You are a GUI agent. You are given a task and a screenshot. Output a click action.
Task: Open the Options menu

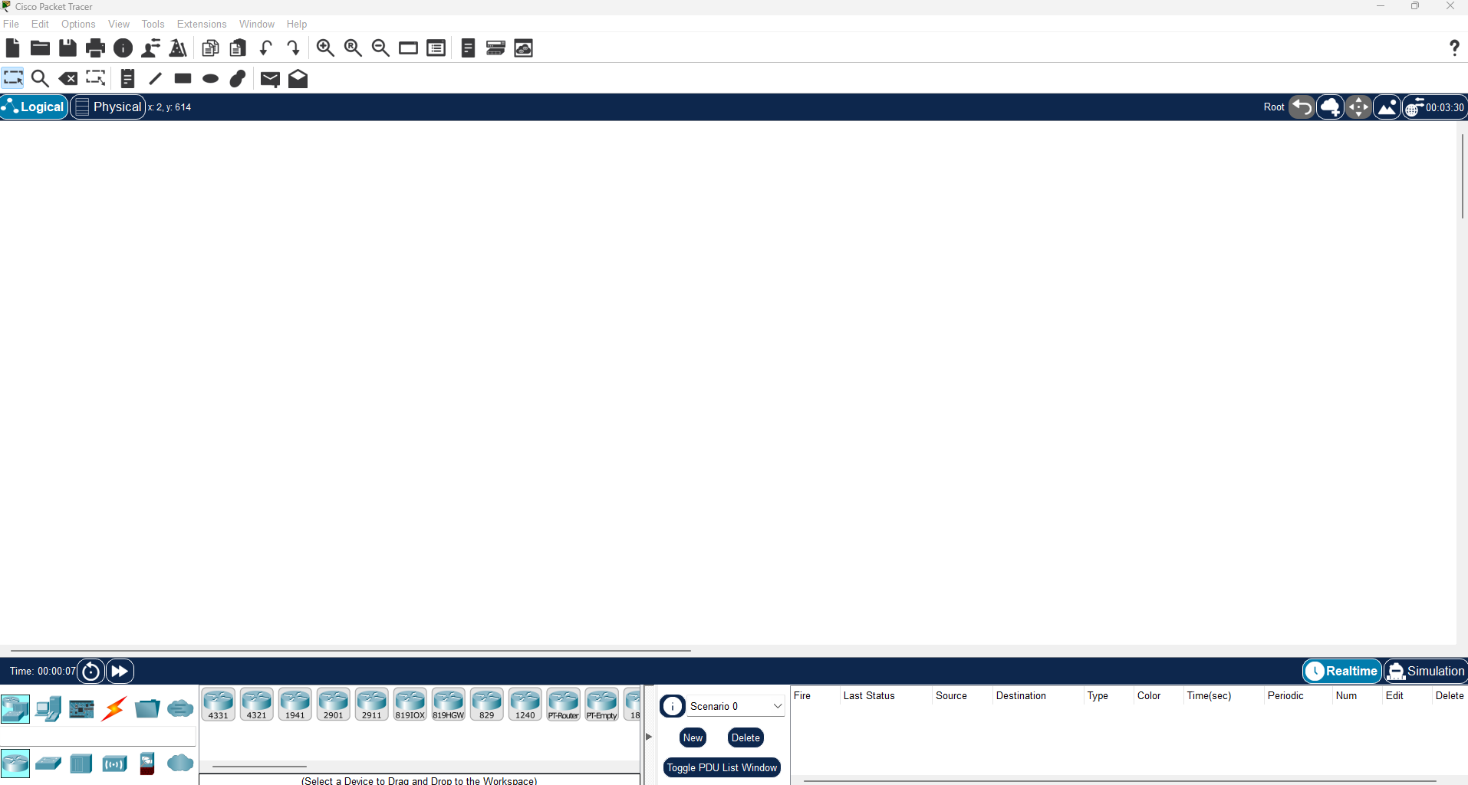[78, 24]
